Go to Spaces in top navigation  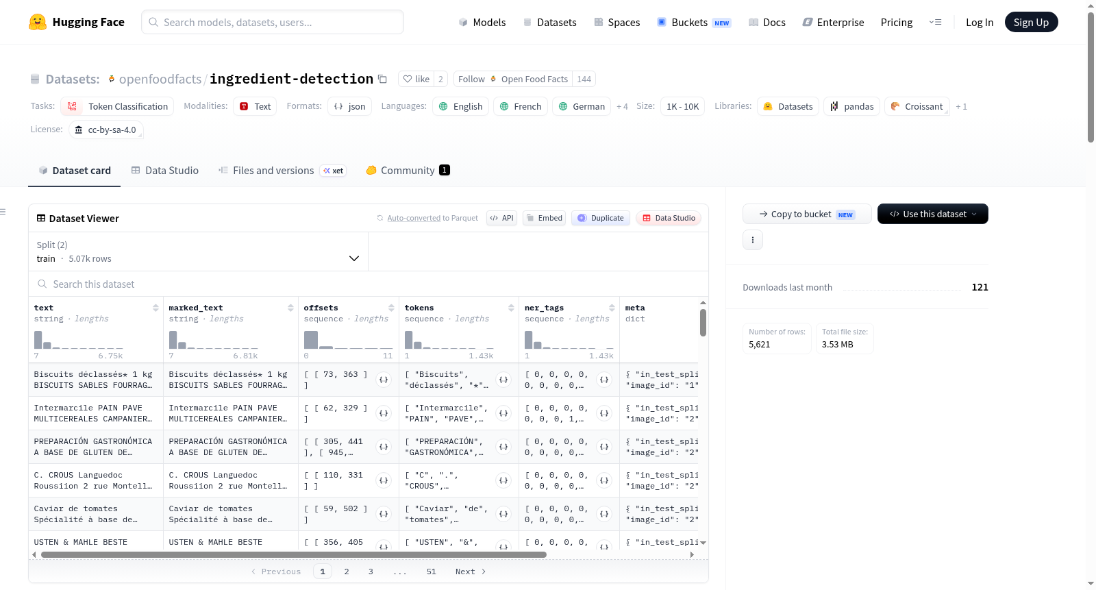click(x=616, y=22)
